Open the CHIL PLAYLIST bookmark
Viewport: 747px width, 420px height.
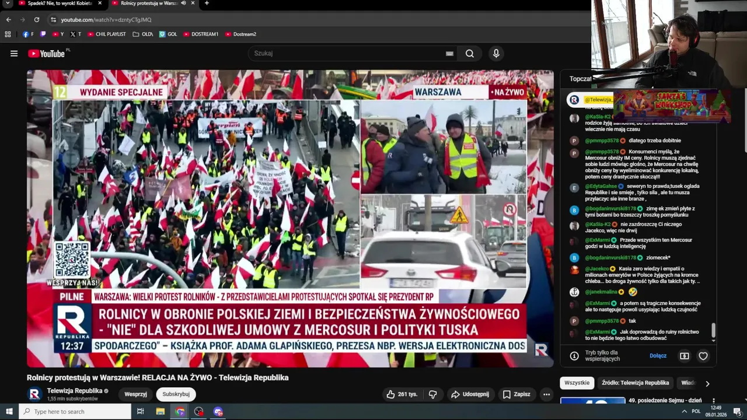coord(106,34)
